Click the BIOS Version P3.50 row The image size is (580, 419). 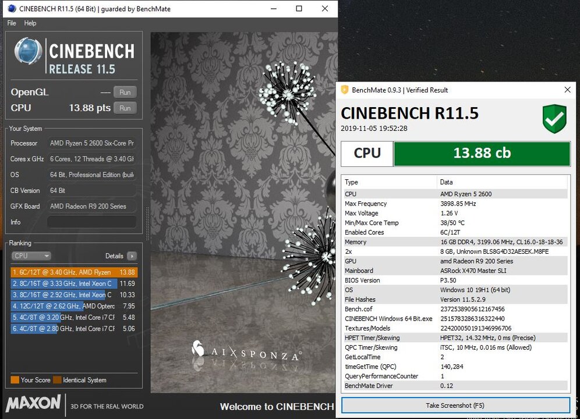pos(455,280)
